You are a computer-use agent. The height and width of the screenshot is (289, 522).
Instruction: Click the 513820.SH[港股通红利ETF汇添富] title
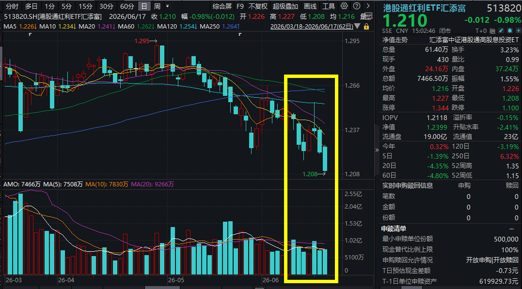tap(53, 16)
